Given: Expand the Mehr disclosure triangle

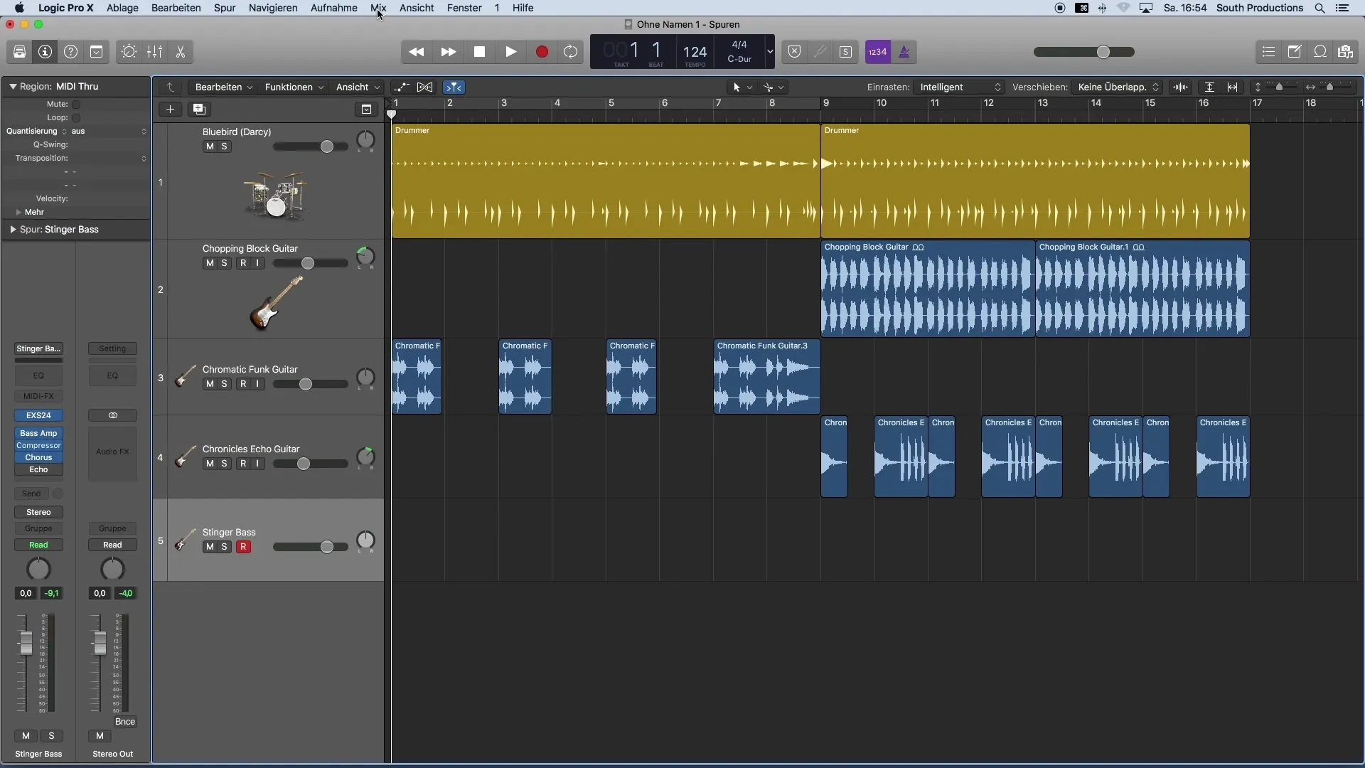Looking at the screenshot, I should tap(18, 212).
